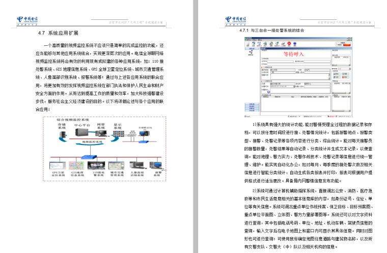
Task: Click the 报警系统 computer icon in diagram
Action: pyautogui.click(x=156, y=165)
